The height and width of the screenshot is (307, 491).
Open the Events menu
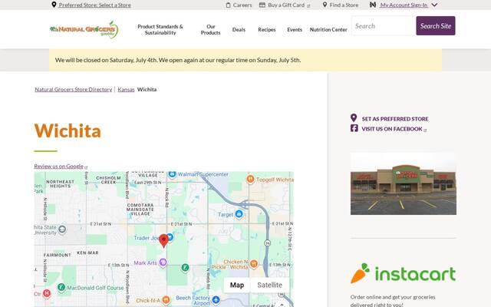pos(295,29)
